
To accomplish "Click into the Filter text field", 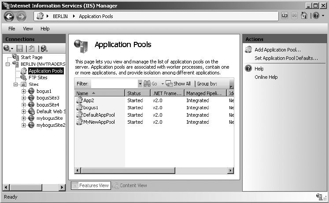I will click(x=115, y=84).
